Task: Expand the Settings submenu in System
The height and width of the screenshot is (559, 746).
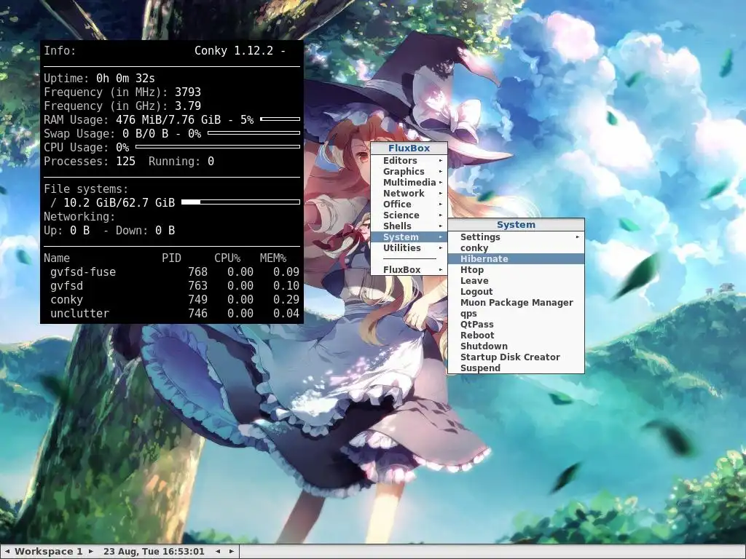Action: point(516,237)
